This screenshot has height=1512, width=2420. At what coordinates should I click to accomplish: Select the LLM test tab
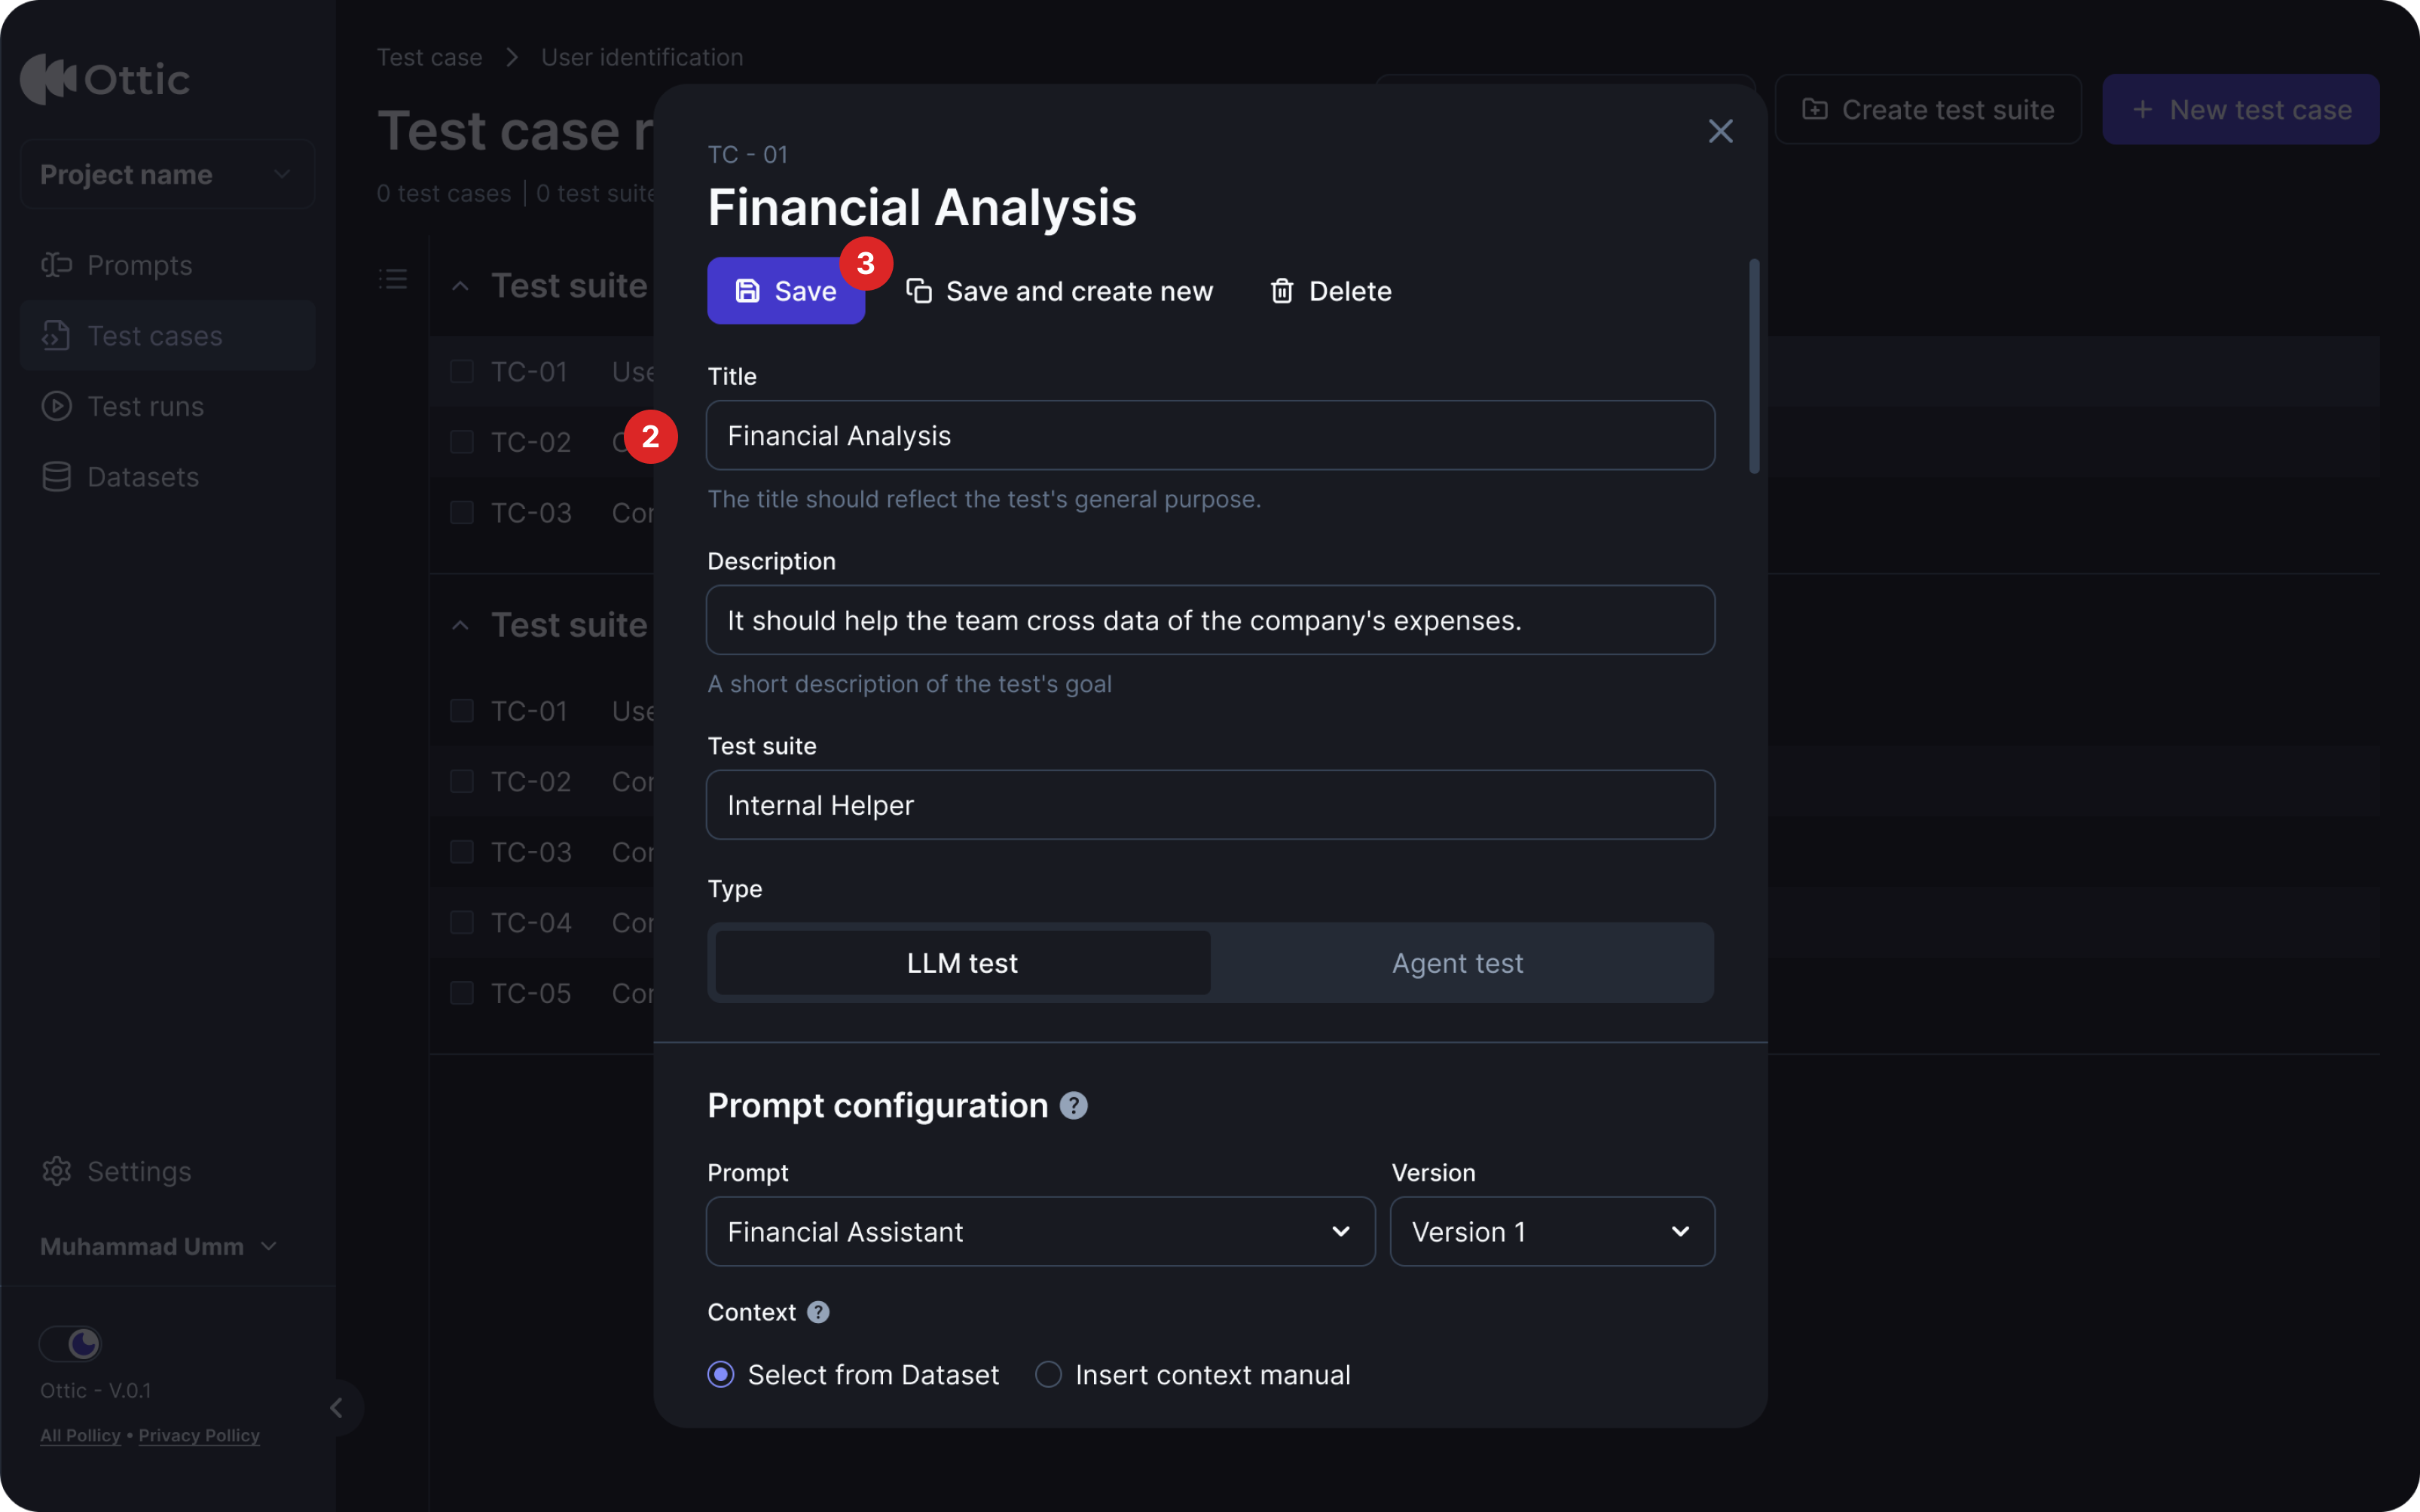[x=961, y=963]
